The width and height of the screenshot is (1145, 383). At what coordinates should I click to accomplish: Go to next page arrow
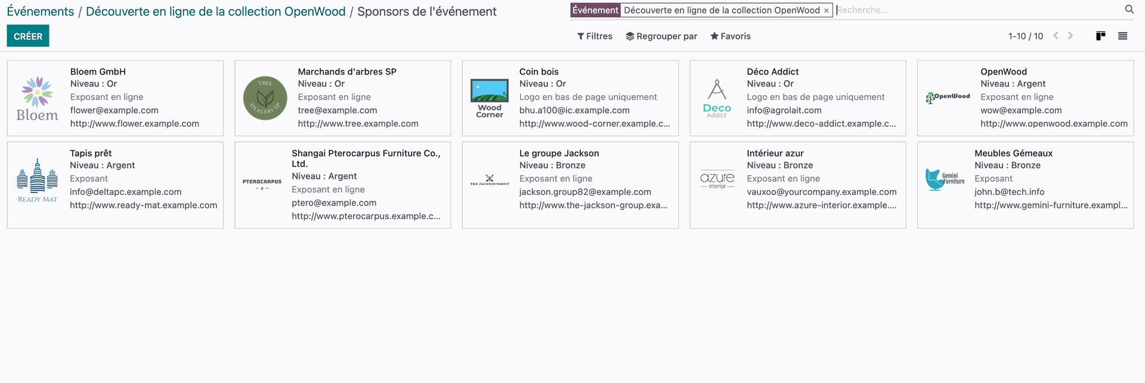point(1070,36)
